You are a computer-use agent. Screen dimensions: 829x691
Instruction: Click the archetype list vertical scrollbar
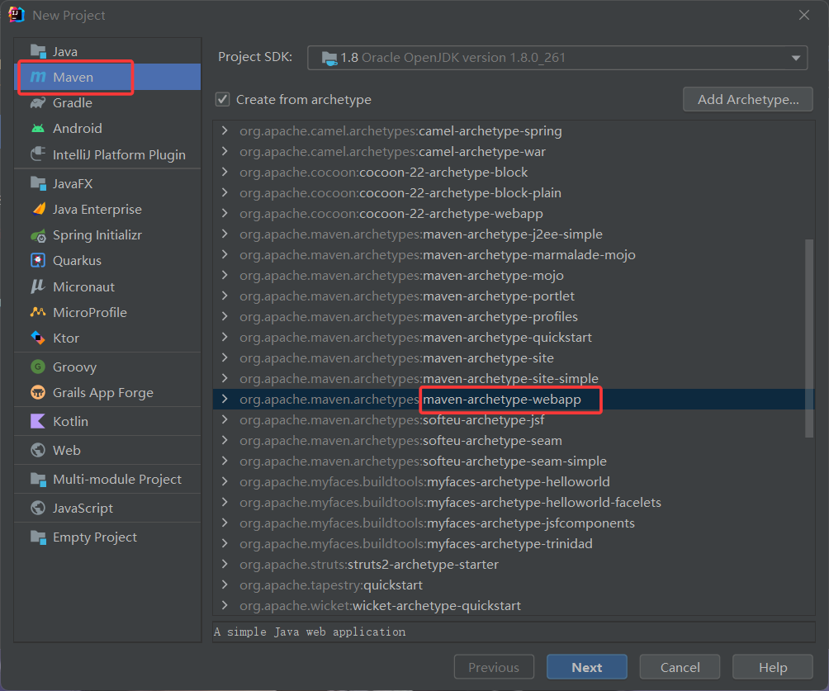pos(809,338)
